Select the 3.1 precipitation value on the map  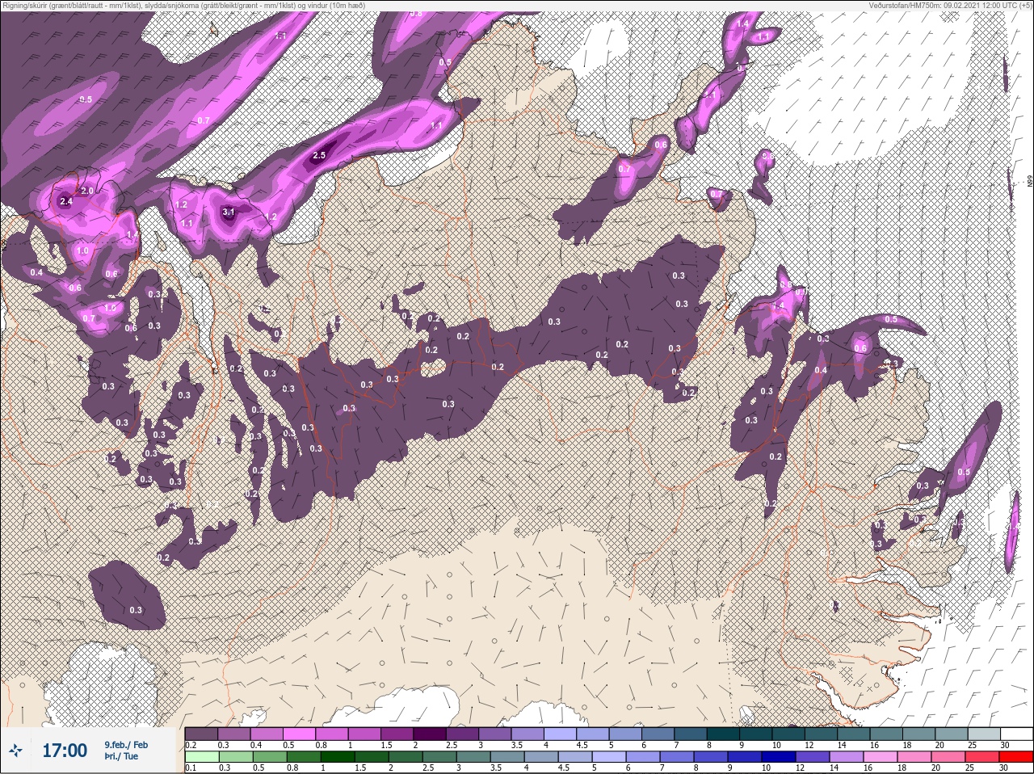point(229,212)
